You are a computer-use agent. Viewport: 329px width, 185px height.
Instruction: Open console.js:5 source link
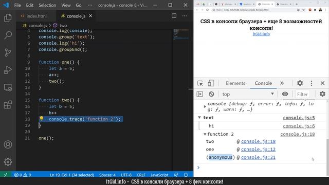[x=299, y=118]
